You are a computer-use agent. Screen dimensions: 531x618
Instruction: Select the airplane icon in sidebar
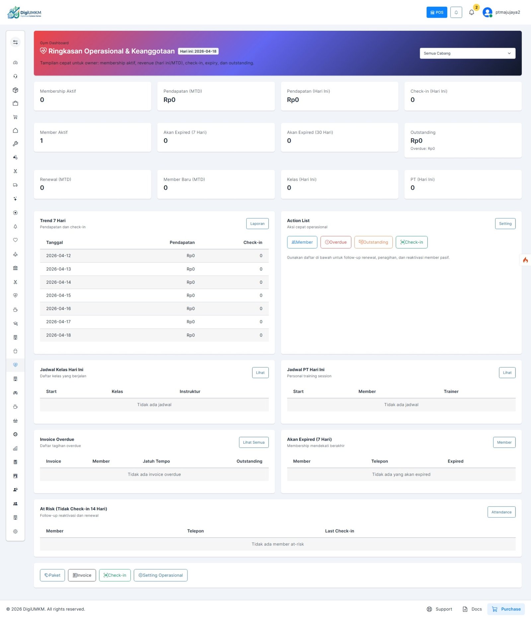pos(15,254)
